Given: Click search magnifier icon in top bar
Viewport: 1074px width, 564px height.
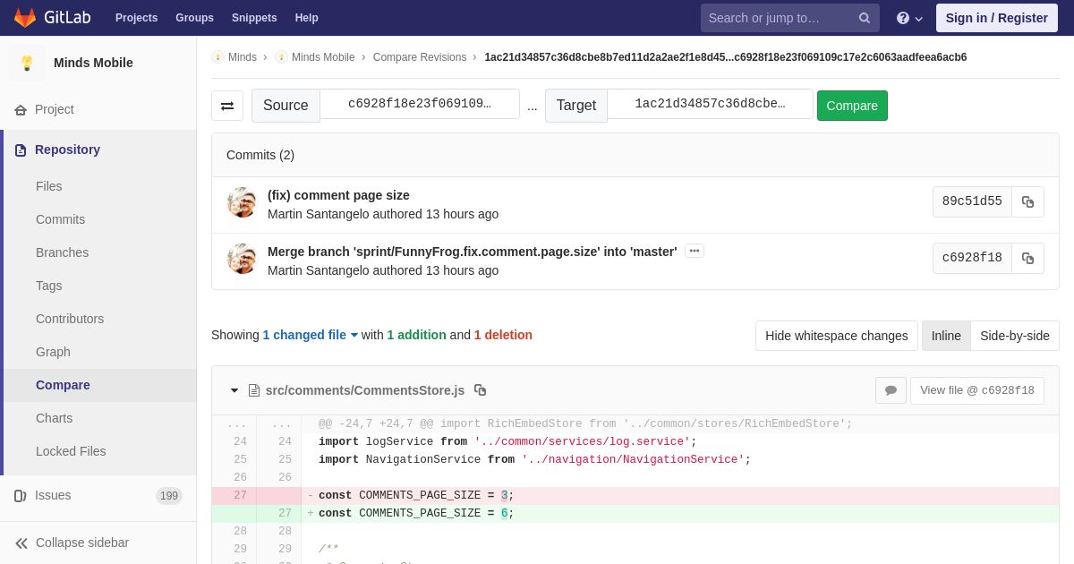Looking at the screenshot, I should point(864,18).
